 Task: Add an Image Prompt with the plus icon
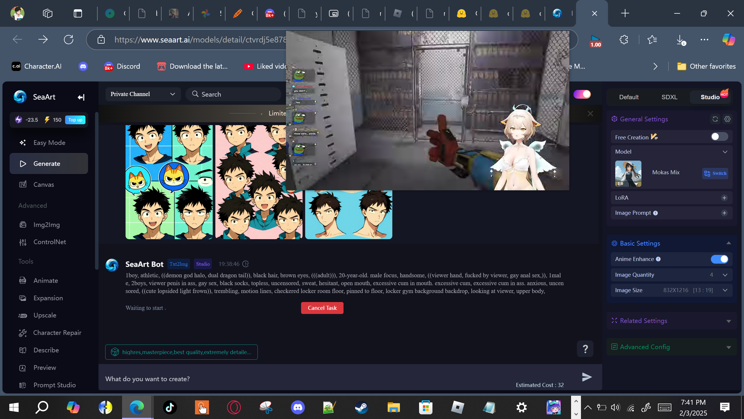tap(724, 213)
